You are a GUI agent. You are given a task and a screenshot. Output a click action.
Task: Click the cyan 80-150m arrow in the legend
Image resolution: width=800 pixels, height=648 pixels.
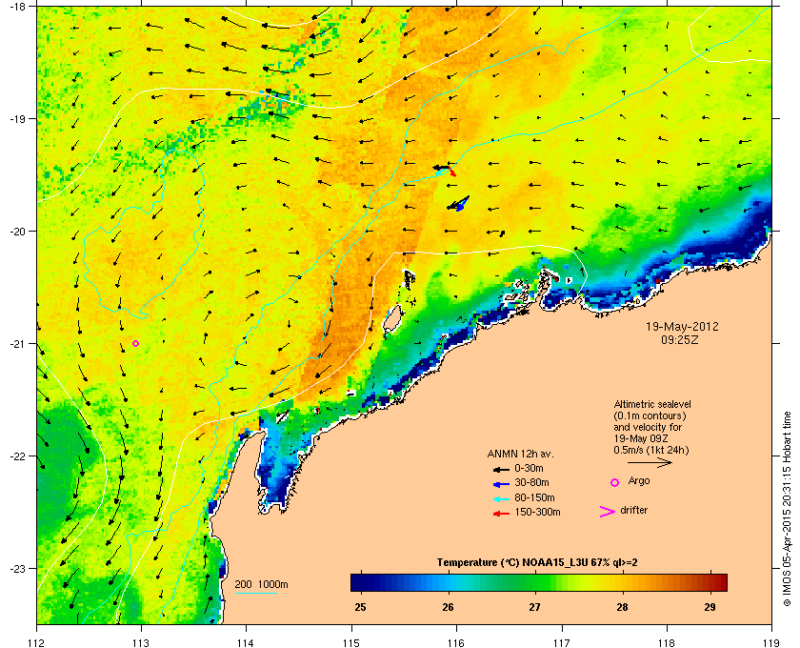tap(501, 499)
